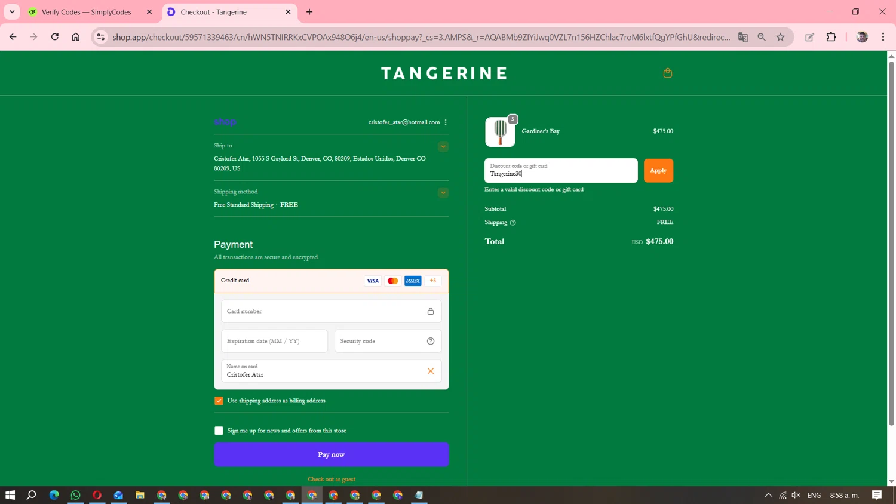View site information icon in address bar

pos(101,37)
